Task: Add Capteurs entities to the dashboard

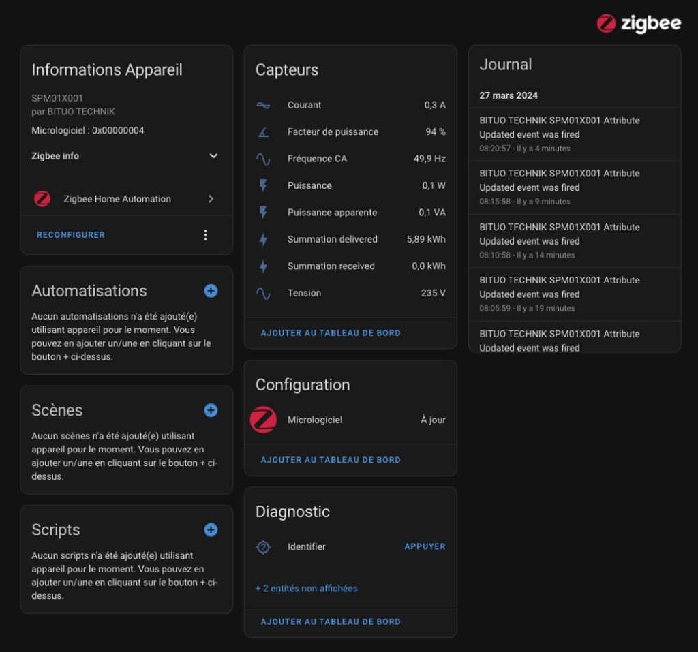Action: click(x=330, y=333)
